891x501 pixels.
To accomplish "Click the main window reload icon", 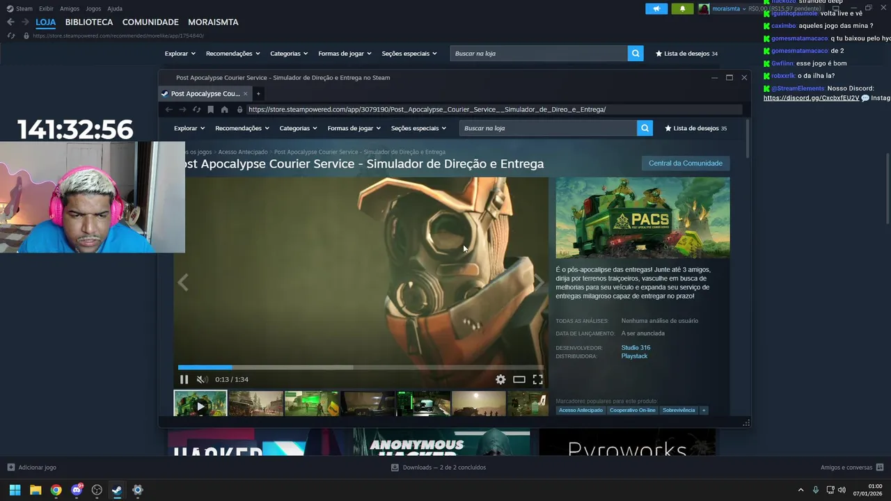I will click(10, 35).
